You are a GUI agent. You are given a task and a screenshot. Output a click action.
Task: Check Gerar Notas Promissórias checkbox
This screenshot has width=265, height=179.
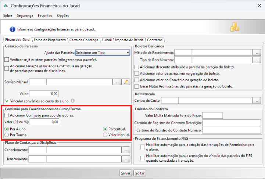(x=137, y=86)
